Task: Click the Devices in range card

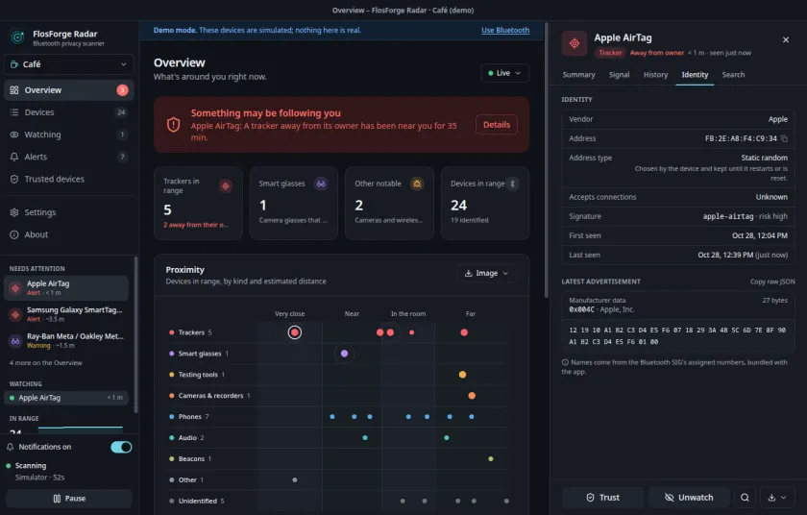Action: tap(485, 204)
